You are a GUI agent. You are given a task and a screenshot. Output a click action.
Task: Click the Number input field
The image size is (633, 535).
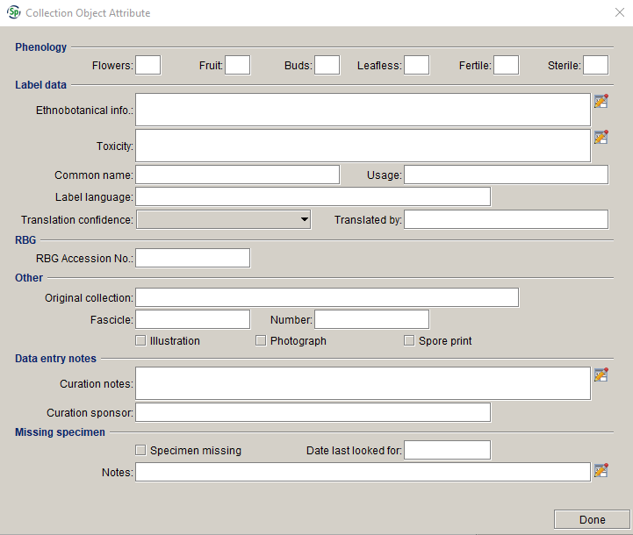click(x=371, y=319)
